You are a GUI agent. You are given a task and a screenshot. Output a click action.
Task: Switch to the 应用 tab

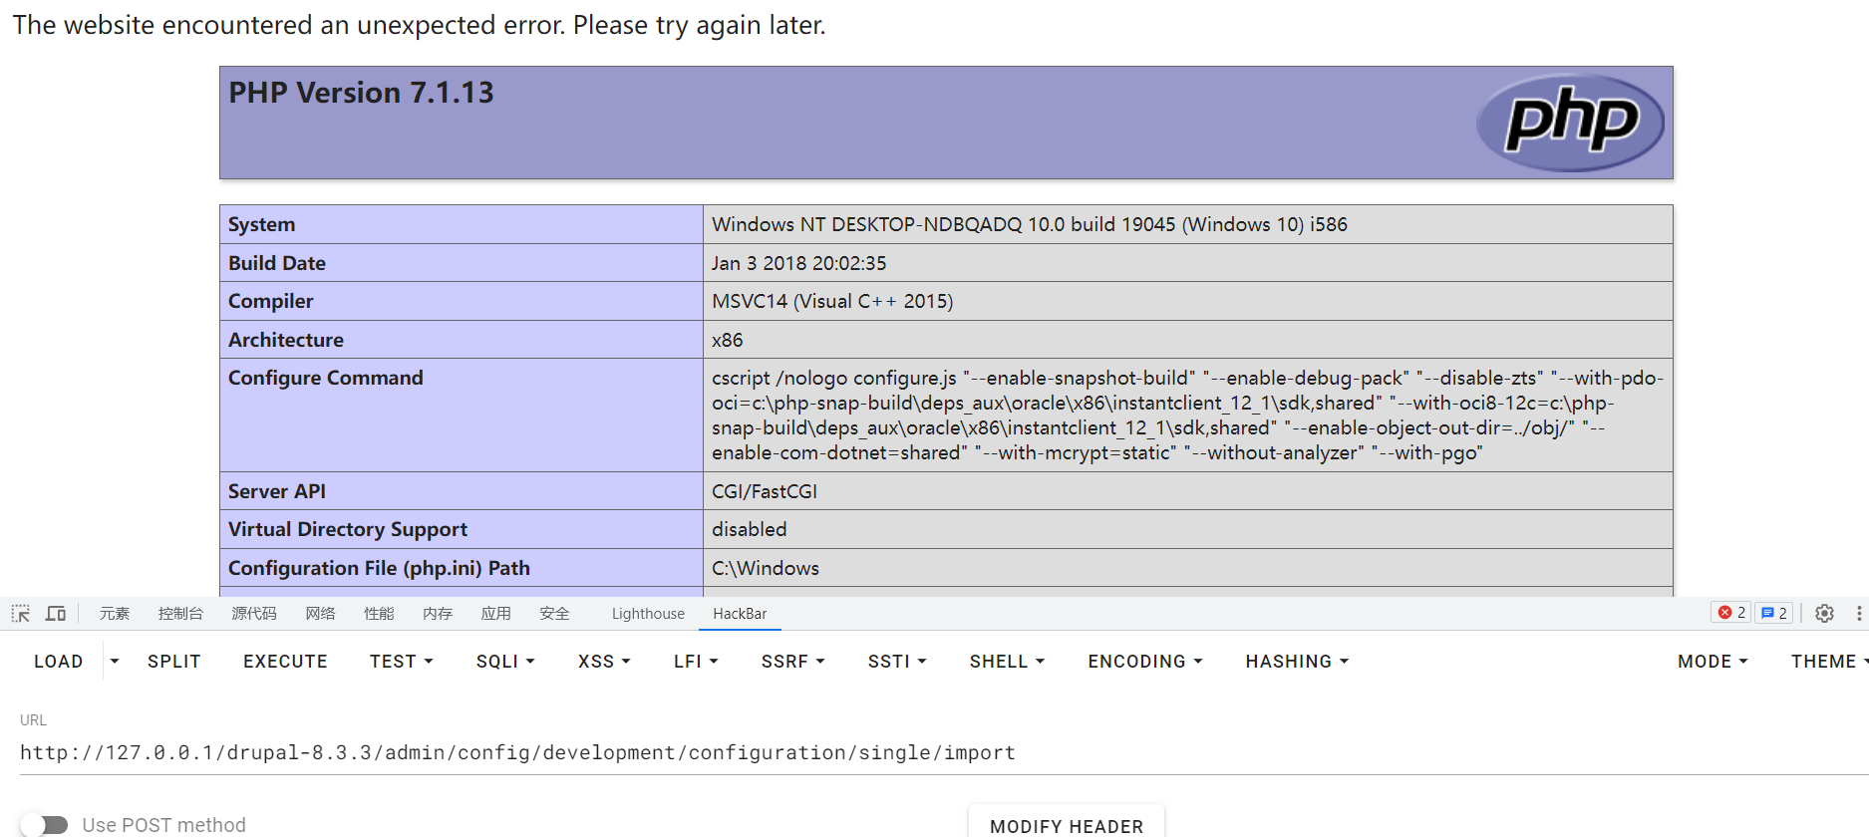(x=495, y=614)
